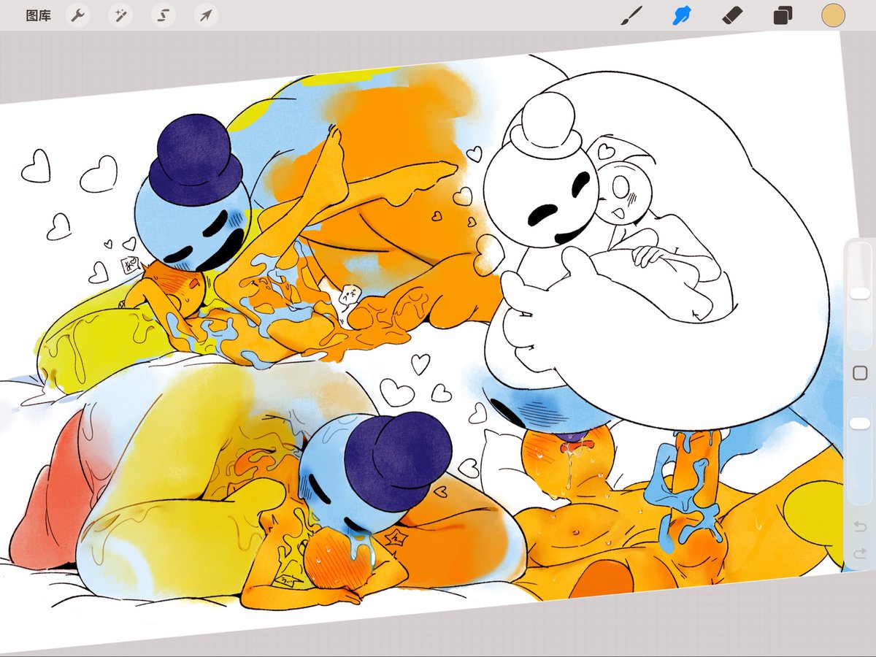Open the Actions wrench menu
Viewport: 876px width, 657px height.
(77, 15)
